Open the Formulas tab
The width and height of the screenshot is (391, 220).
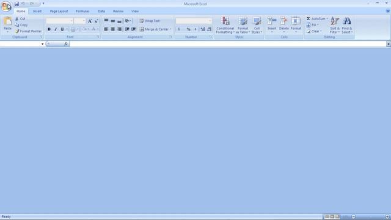coord(82,11)
